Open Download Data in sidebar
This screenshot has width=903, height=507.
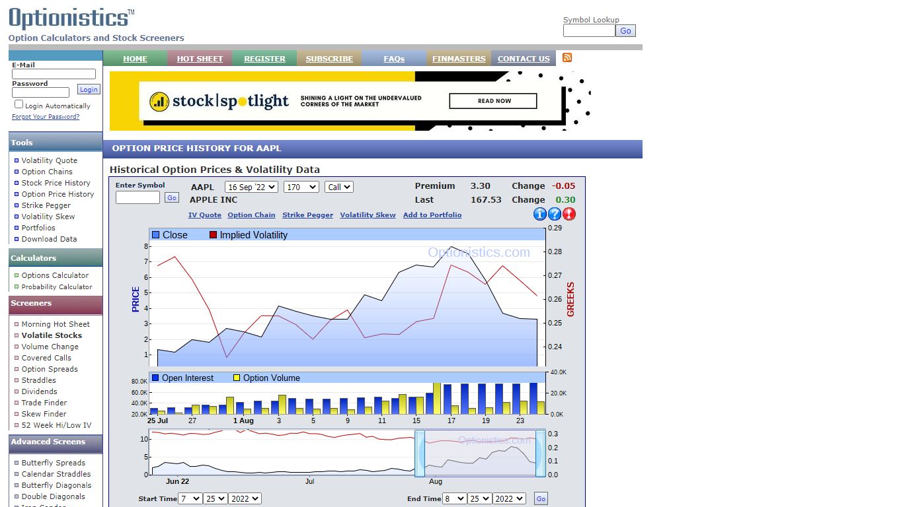[49, 239]
